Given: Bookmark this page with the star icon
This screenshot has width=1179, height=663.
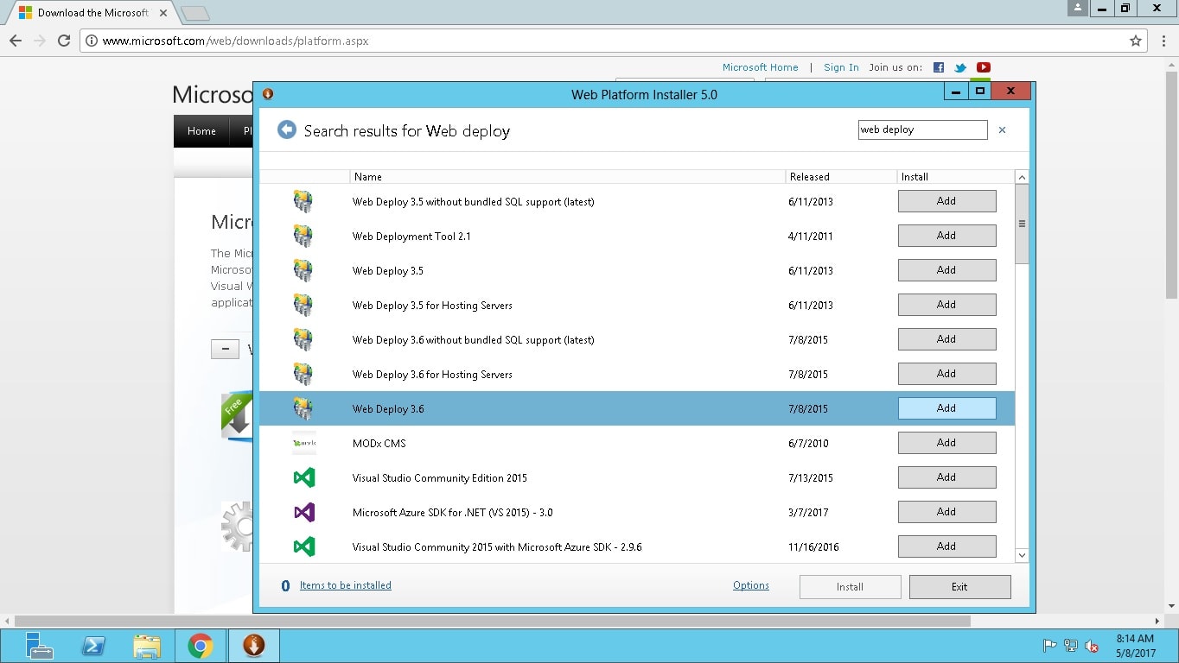Looking at the screenshot, I should click(x=1136, y=41).
